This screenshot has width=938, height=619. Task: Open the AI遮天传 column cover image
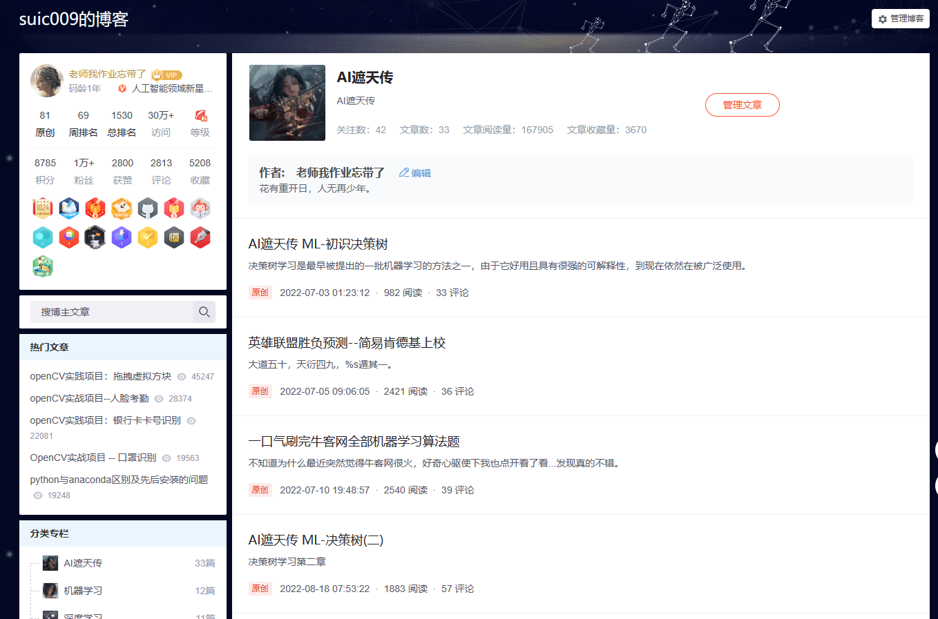(287, 103)
